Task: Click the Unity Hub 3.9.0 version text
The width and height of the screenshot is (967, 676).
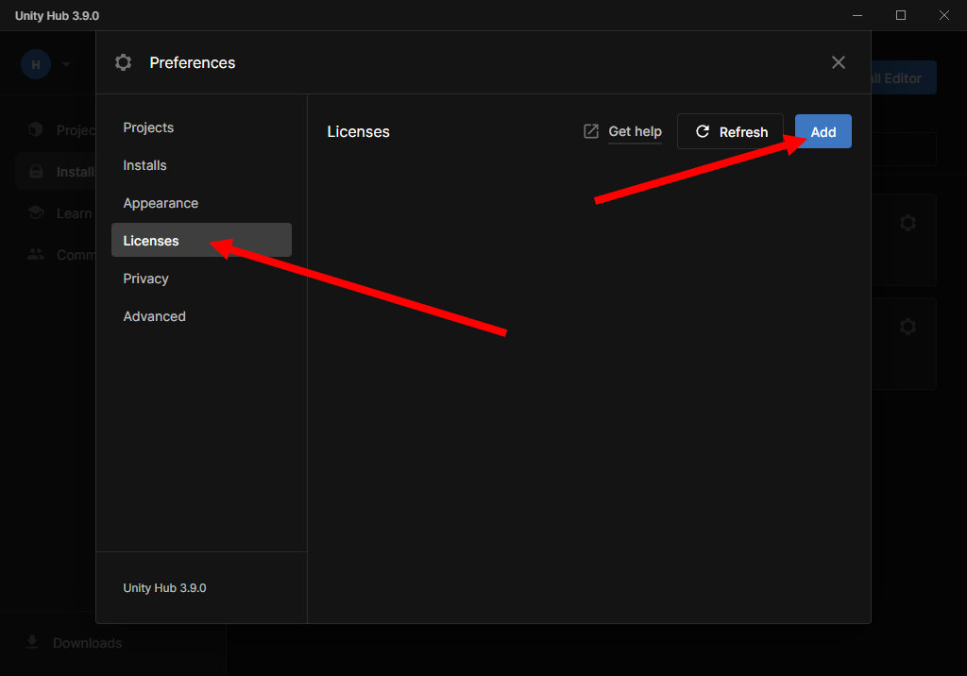Action: pos(164,588)
